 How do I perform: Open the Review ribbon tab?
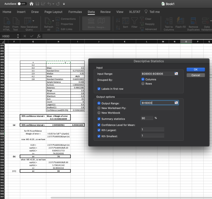point(106,12)
